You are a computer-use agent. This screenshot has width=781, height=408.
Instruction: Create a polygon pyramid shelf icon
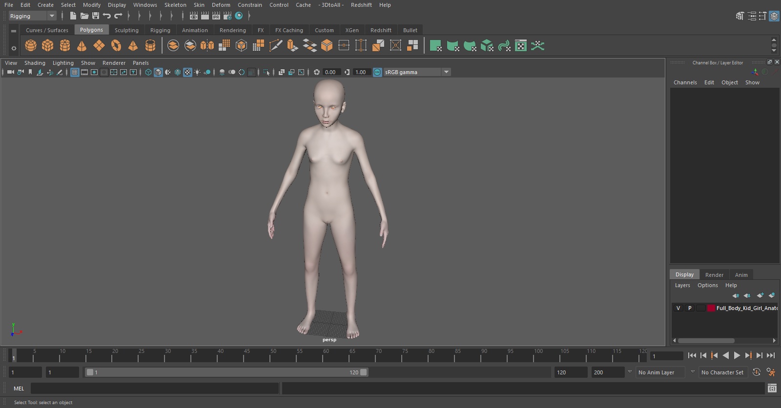click(x=133, y=46)
